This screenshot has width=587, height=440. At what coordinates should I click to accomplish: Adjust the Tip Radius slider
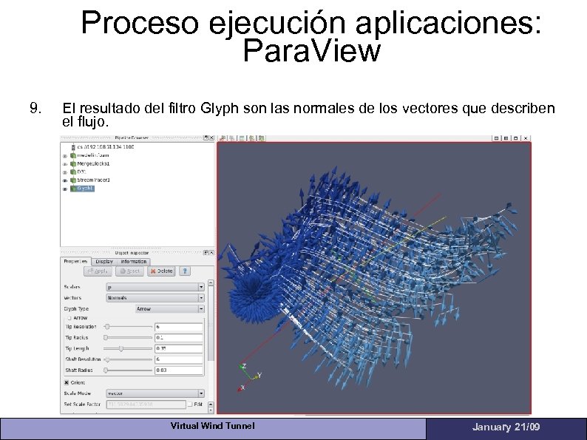[128, 338]
